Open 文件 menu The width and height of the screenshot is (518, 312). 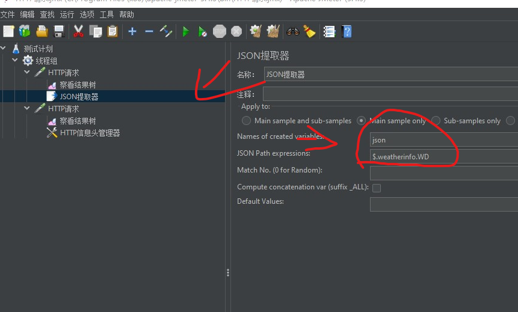click(x=7, y=14)
